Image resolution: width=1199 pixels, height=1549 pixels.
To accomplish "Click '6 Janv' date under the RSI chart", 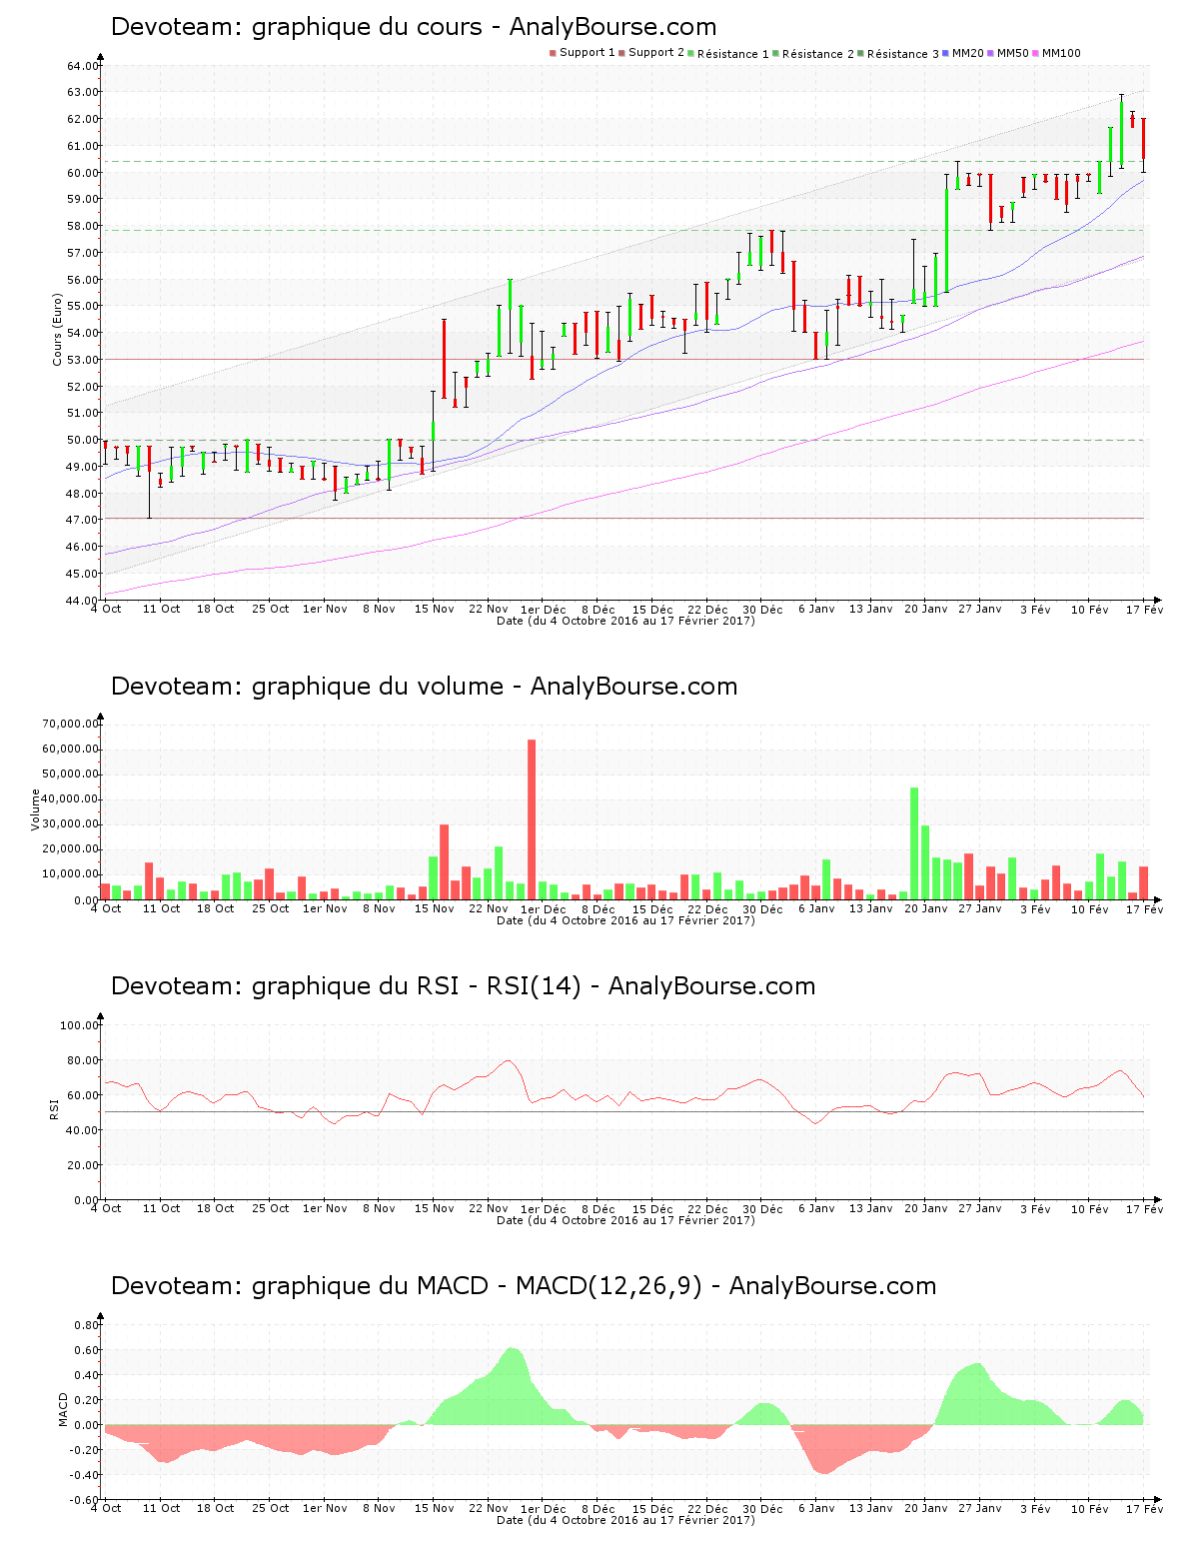I will pyautogui.click(x=816, y=1208).
